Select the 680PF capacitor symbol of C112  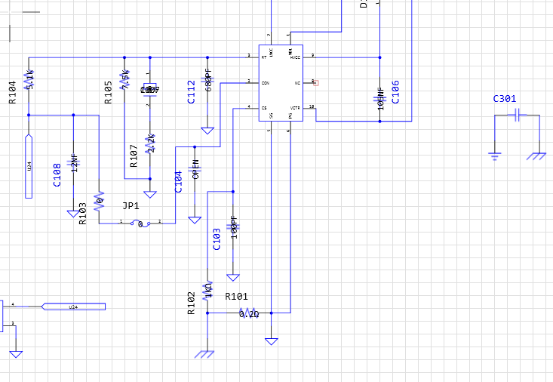point(207,80)
